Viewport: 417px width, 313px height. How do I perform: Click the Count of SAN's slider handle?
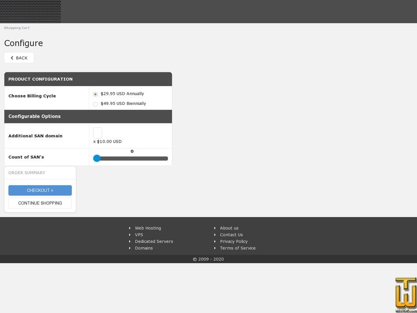(97, 158)
